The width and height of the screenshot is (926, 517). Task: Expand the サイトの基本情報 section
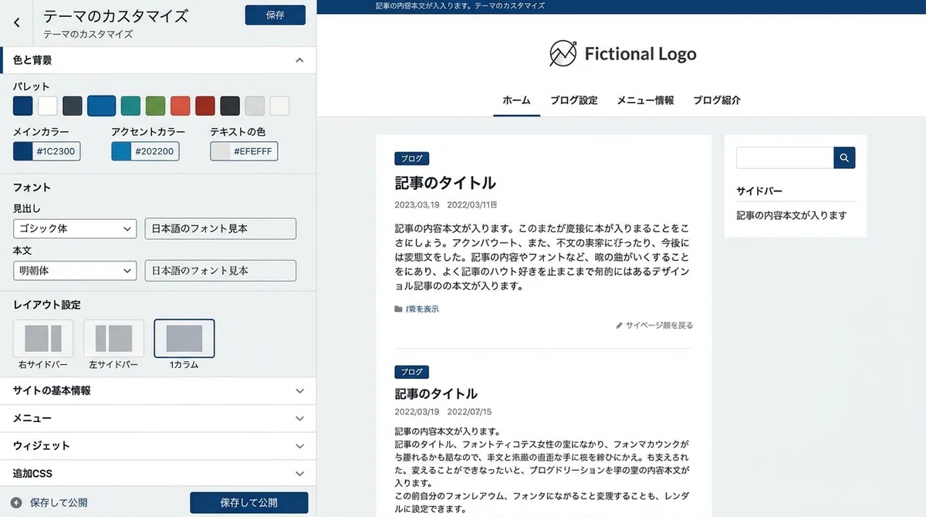[157, 391]
